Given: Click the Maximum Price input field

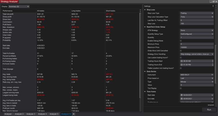Looking at the screenshot, I should tap(196, 47).
